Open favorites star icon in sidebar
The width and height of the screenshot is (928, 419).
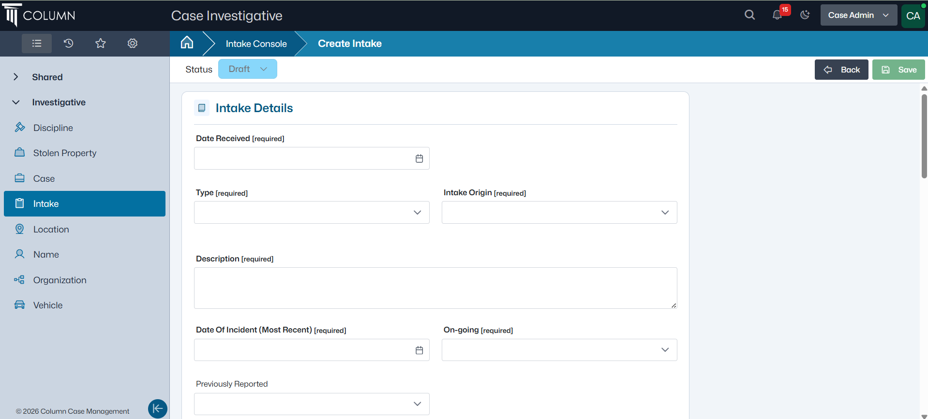(100, 43)
